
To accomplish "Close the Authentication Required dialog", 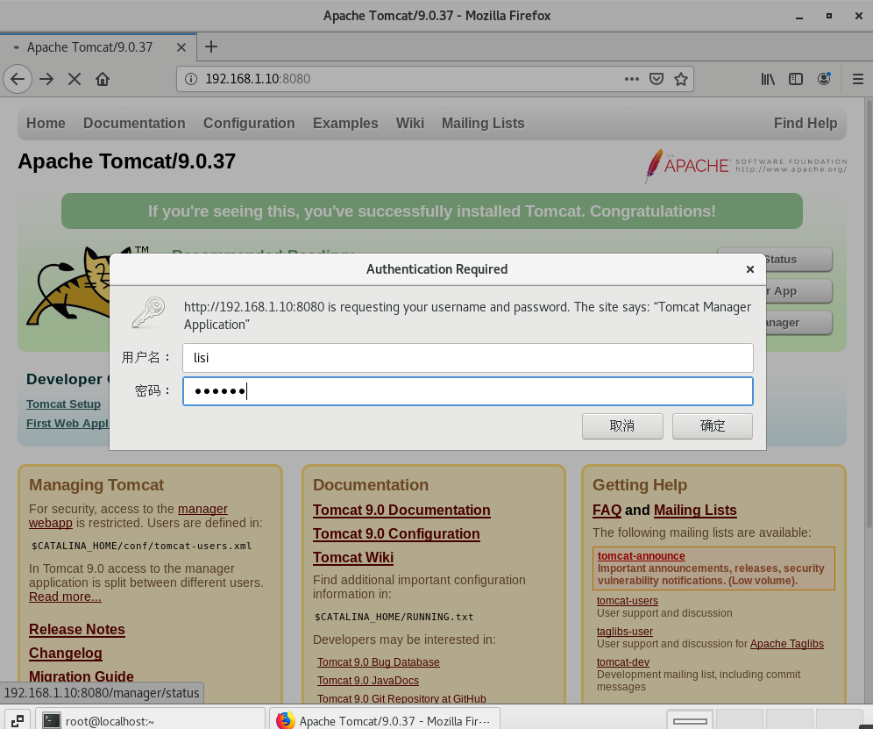I will point(750,269).
